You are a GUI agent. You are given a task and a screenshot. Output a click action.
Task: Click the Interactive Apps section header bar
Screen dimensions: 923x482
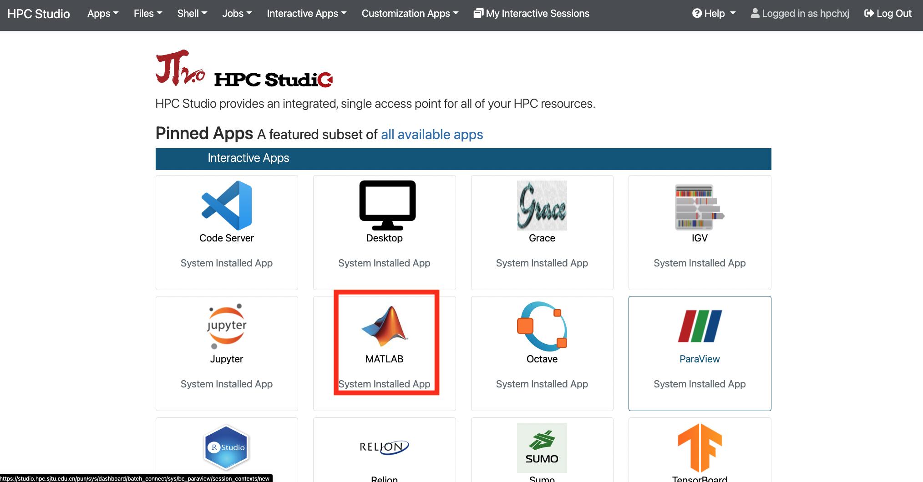click(x=463, y=159)
